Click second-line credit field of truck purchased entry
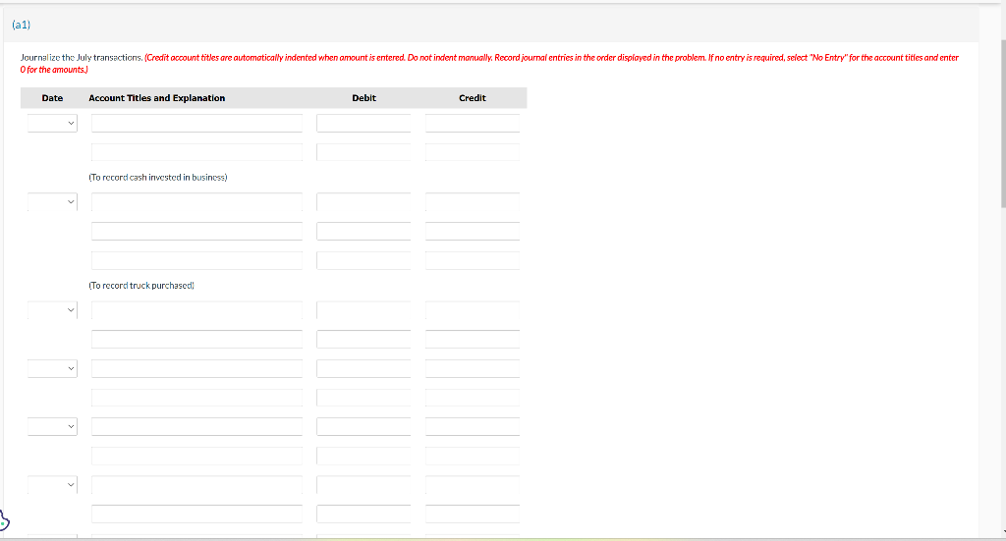Image resolution: width=1006 pixels, height=541 pixels. [473, 232]
